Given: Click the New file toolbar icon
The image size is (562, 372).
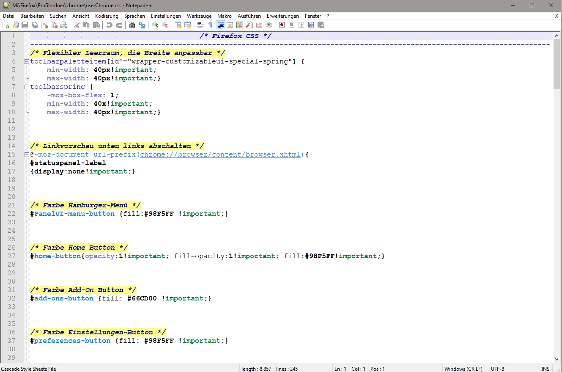Looking at the screenshot, I should click(x=6, y=25).
